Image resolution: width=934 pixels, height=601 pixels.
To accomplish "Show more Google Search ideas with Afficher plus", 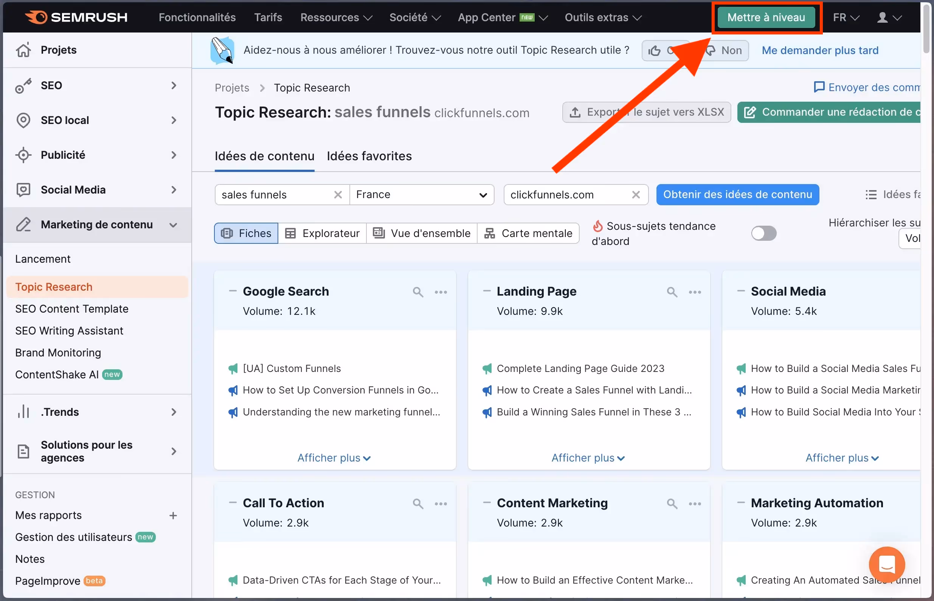I will point(334,458).
